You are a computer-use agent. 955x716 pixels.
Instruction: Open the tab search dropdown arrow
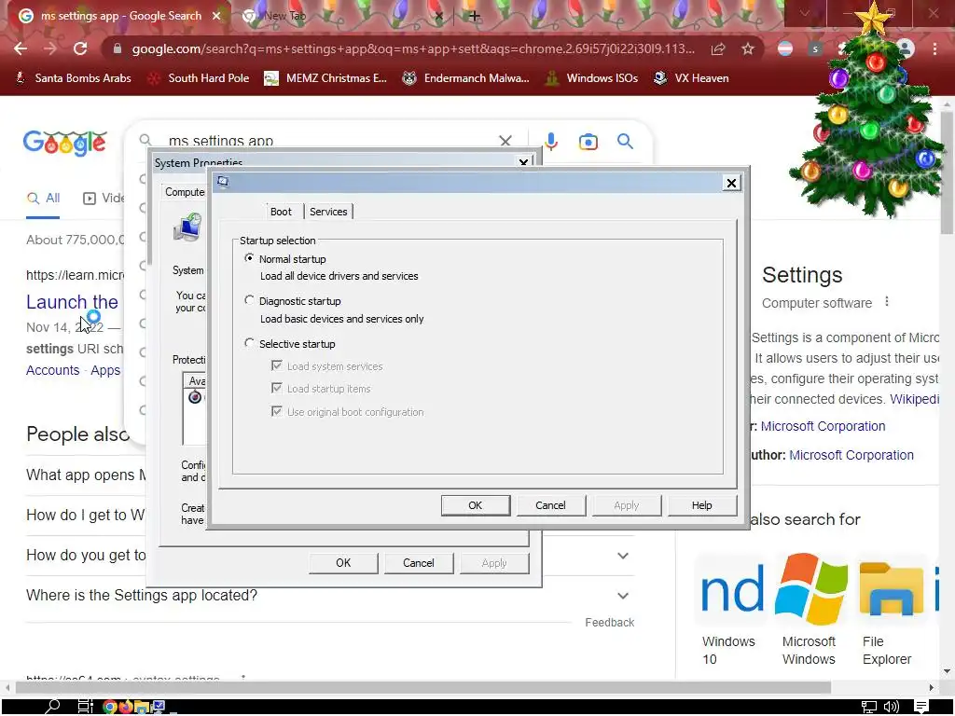coord(805,13)
